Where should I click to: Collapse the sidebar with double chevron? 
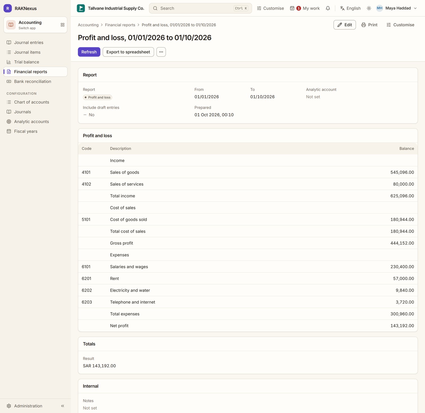pyautogui.click(x=63, y=406)
